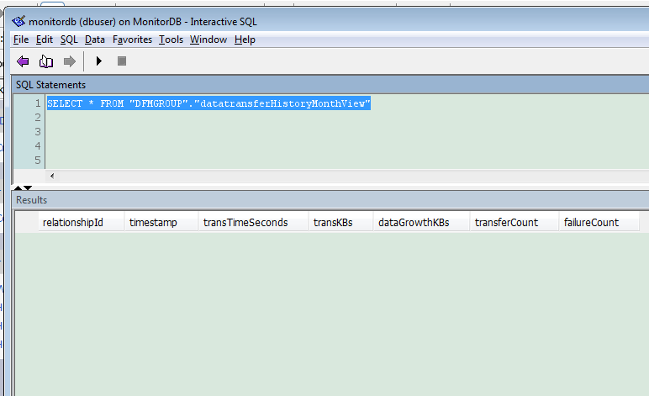Click the Interactive SQL title bar icon
This screenshot has height=396, width=649.
coord(18,21)
